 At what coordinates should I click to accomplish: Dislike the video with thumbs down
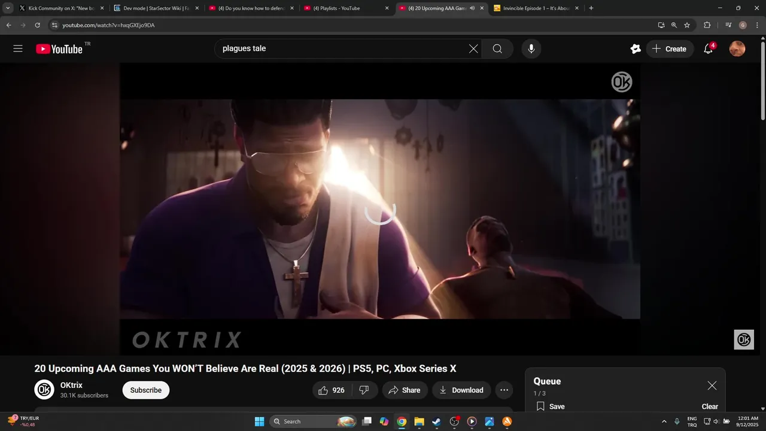tap(364, 390)
